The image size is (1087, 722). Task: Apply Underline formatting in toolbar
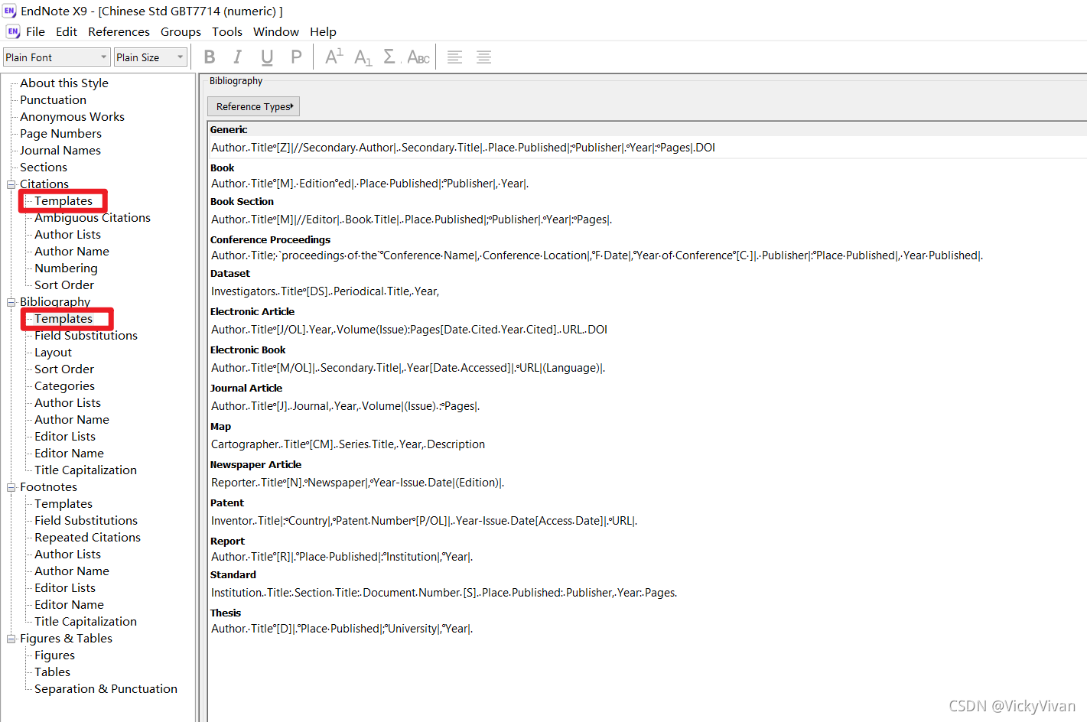click(267, 57)
